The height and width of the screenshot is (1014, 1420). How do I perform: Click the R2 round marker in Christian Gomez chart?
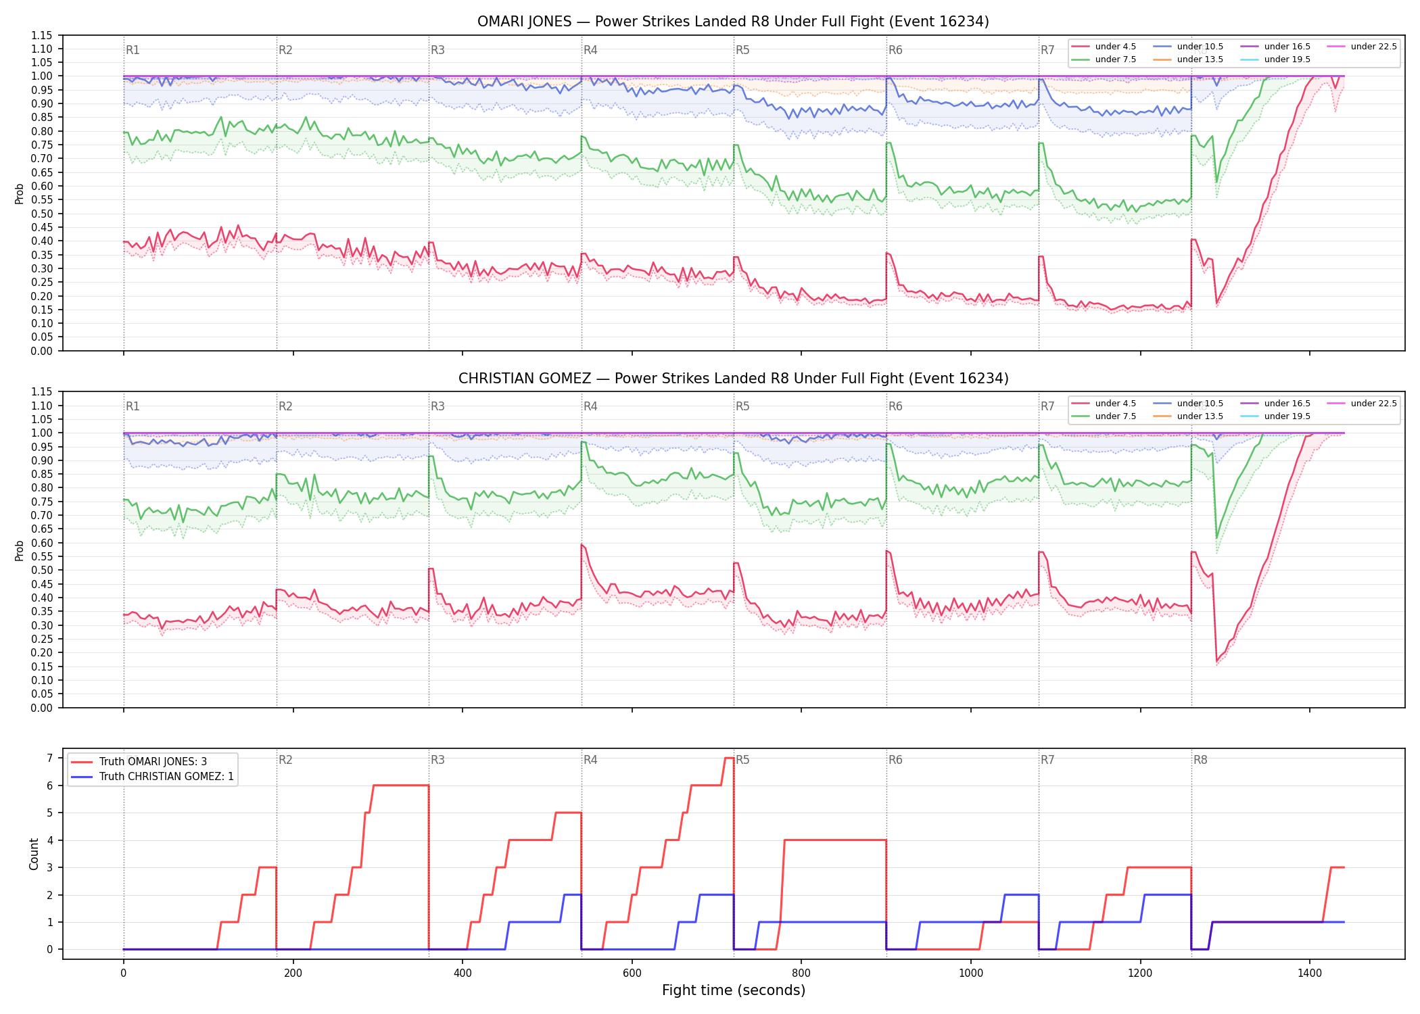click(x=285, y=406)
